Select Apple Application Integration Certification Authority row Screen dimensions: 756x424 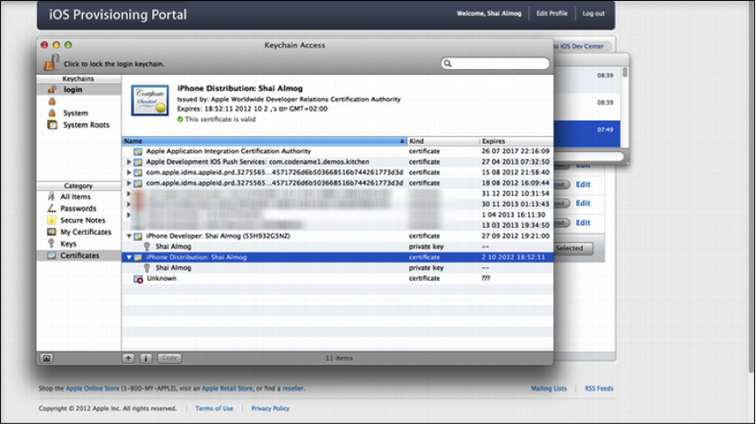(337, 151)
